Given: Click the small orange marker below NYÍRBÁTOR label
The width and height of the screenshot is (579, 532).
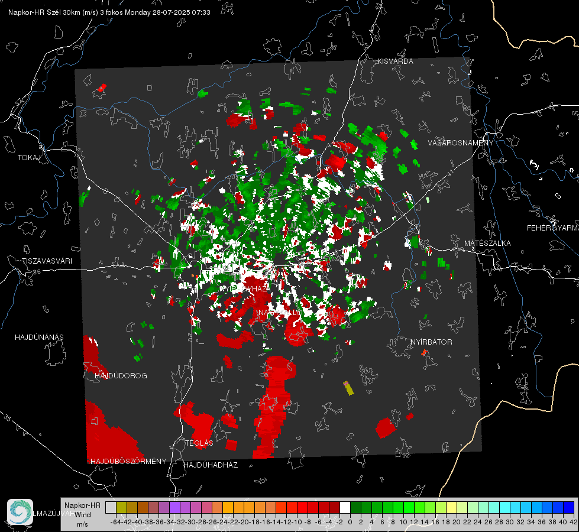Looking at the screenshot, I should pos(424,352).
